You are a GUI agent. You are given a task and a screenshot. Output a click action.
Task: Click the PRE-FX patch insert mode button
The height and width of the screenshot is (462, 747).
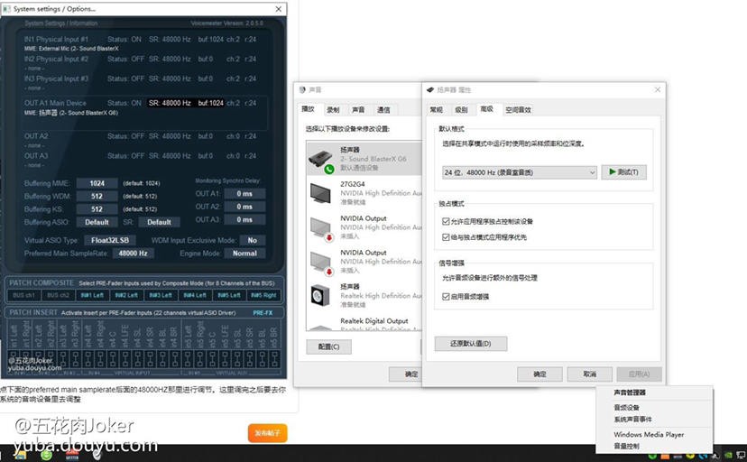263,313
